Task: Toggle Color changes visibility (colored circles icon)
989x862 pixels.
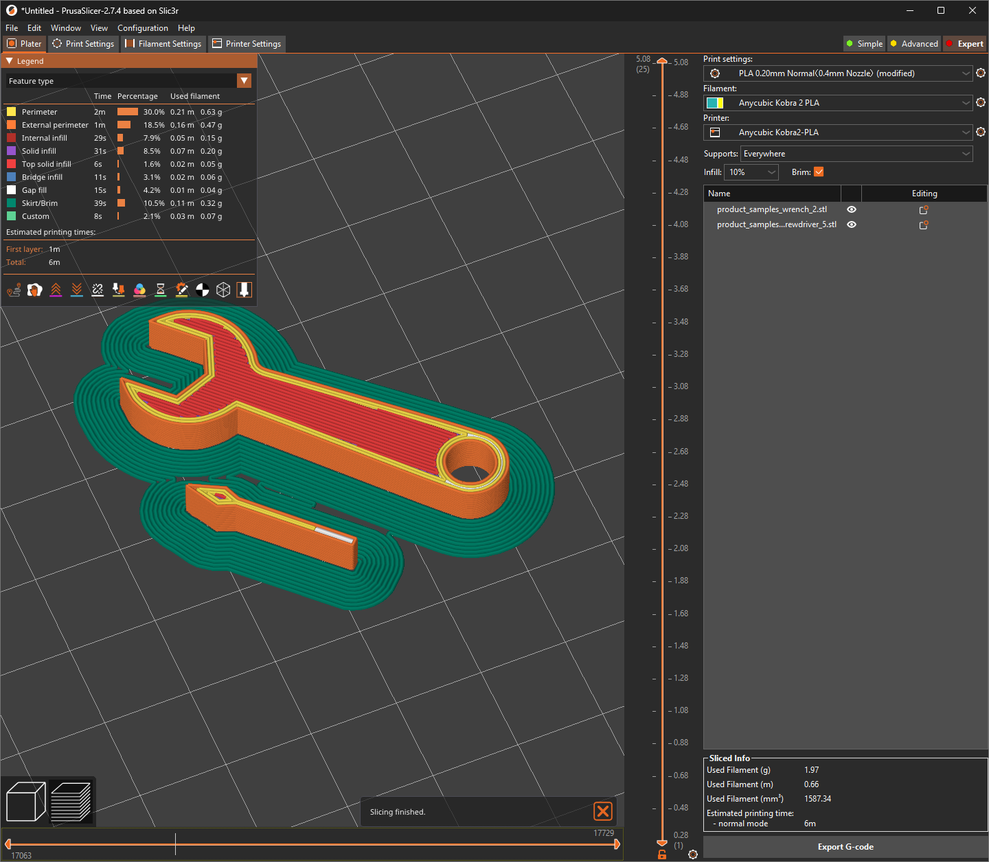Action: [x=139, y=290]
